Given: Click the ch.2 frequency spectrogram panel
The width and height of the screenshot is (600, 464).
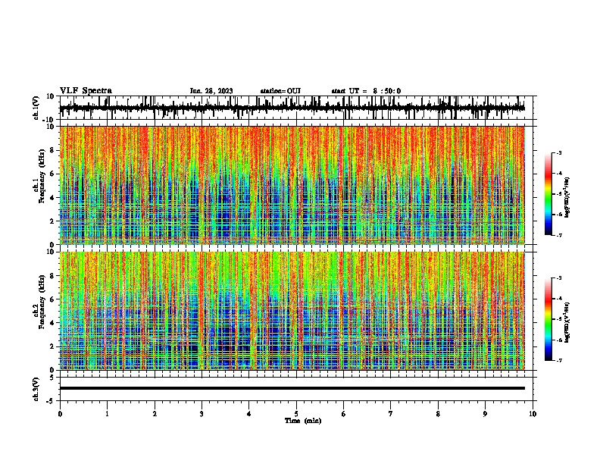Looking at the screenshot, I should pyautogui.click(x=292, y=311).
